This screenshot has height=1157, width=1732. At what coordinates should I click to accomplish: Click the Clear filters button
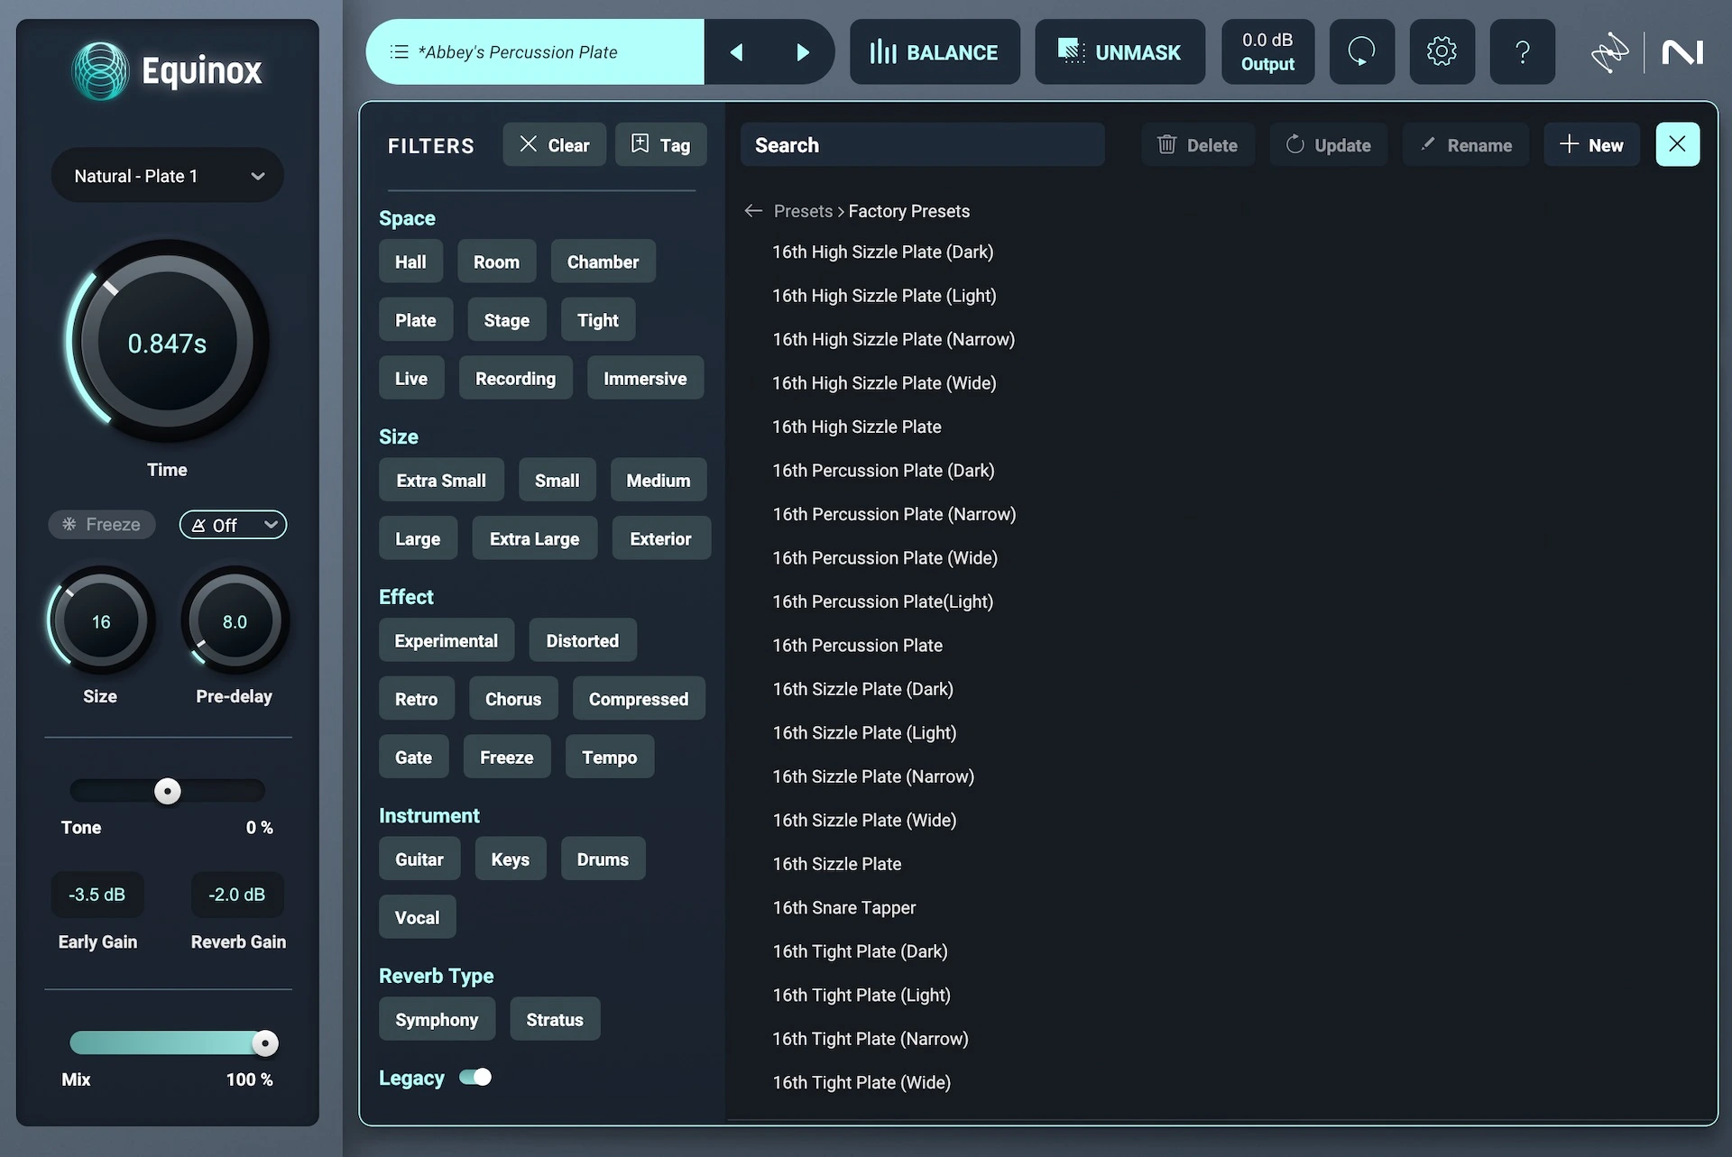click(x=554, y=145)
